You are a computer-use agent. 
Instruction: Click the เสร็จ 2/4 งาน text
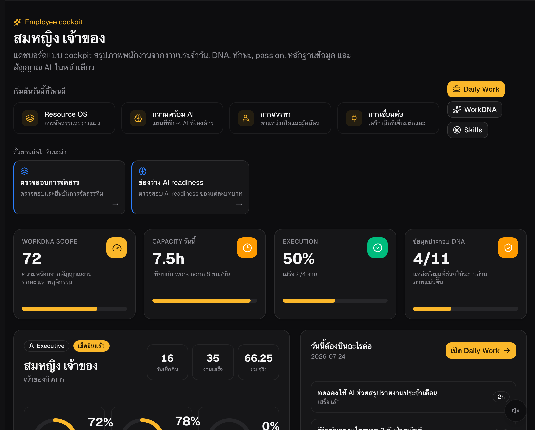tap(300, 274)
